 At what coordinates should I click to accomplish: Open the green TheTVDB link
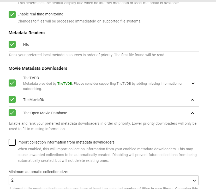pos(65,84)
